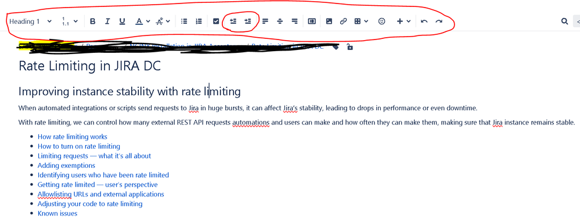Apply the text color button
The width and height of the screenshot is (580, 219).
(139, 21)
